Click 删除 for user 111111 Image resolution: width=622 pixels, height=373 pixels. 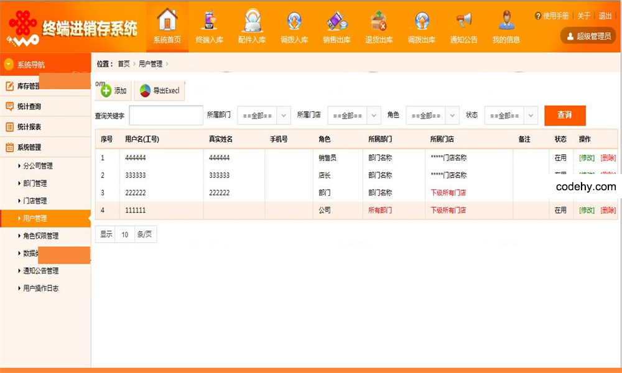608,210
